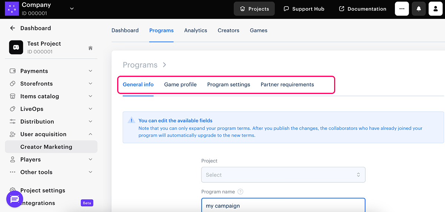This screenshot has height=212, width=445.
Task: Click the Program name input field
Action: (x=283, y=205)
